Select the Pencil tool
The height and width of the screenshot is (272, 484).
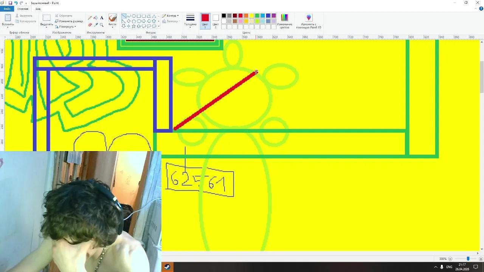tap(90, 18)
